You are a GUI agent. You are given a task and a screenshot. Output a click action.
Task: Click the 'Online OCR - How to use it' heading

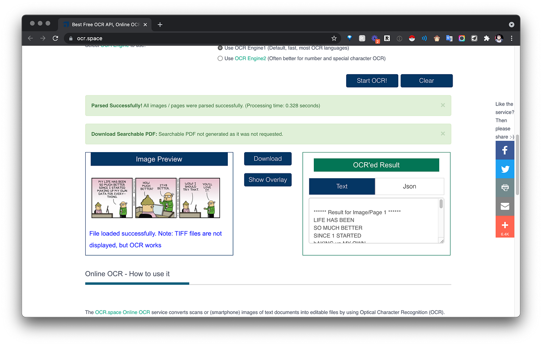(127, 274)
